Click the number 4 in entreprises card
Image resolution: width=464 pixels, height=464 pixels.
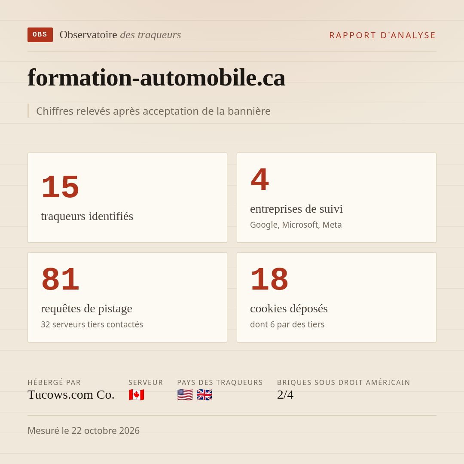click(x=260, y=179)
